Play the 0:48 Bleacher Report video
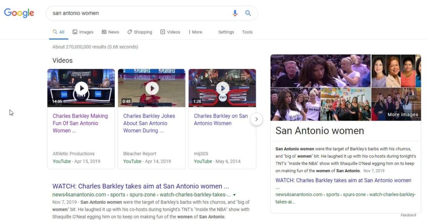 tap(152, 88)
